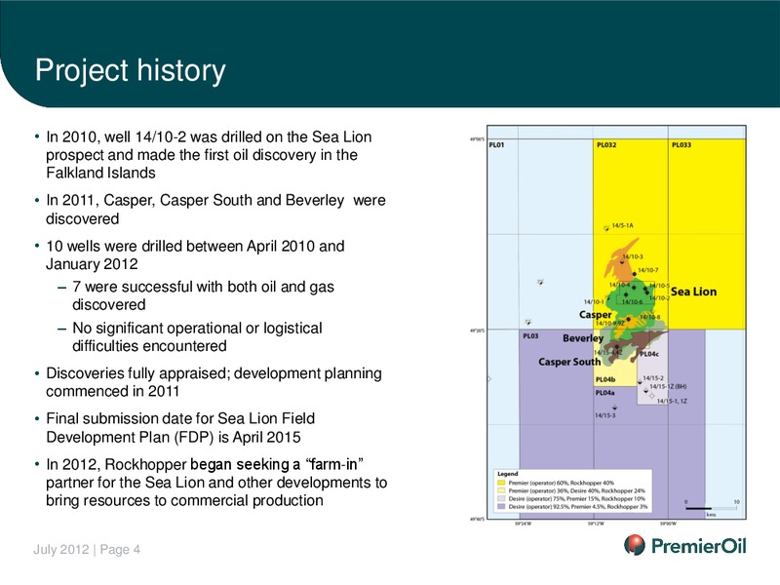Click sub-bullet "7 were successful with both oil"

pos(203,295)
